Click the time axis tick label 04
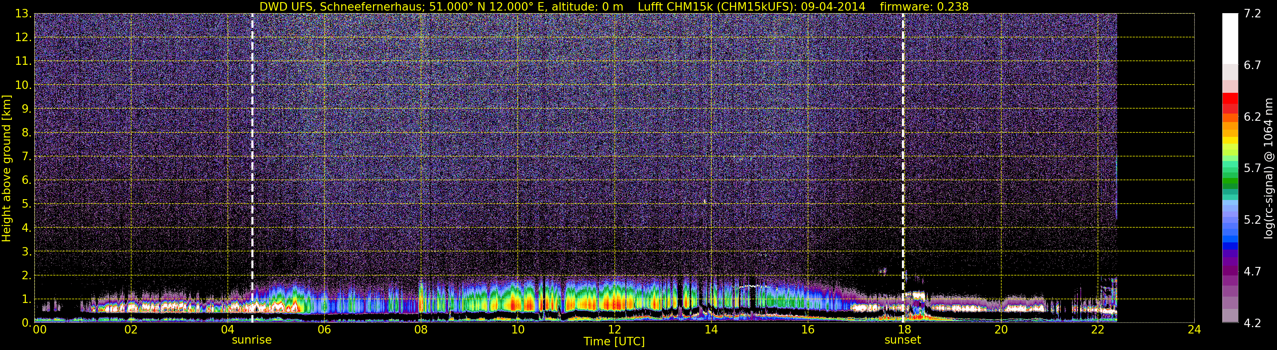This screenshot has width=1277, height=350. [228, 330]
